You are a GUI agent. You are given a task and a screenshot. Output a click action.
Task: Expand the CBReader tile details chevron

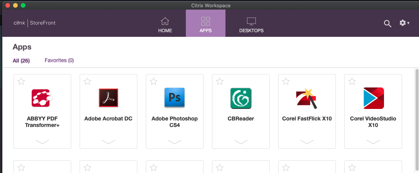[241, 142]
